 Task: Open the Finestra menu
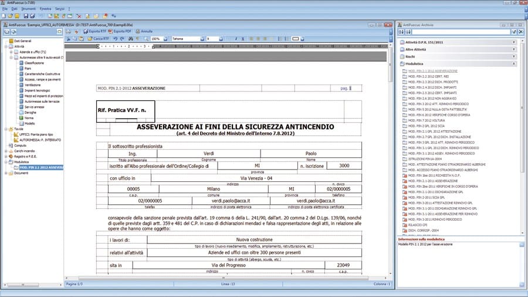45,9
